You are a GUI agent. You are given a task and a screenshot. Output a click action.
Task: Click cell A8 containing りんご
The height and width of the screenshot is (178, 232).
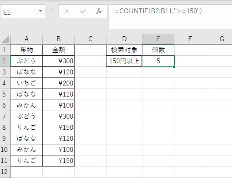pyautogui.click(x=27, y=128)
